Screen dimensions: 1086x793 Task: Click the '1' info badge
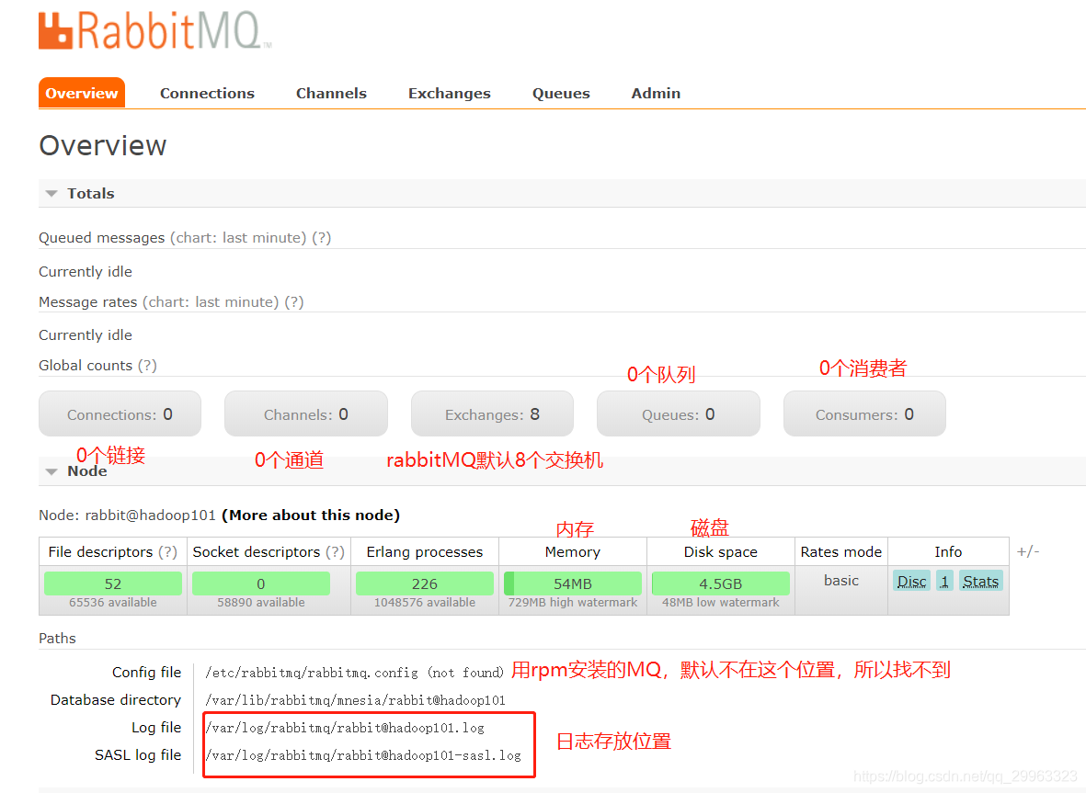click(944, 582)
